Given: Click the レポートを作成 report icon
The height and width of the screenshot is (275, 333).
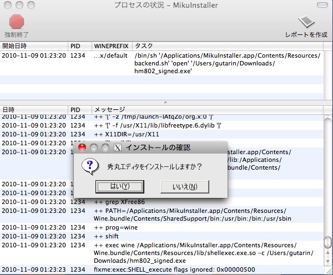Looking at the screenshot, I should point(306,21).
